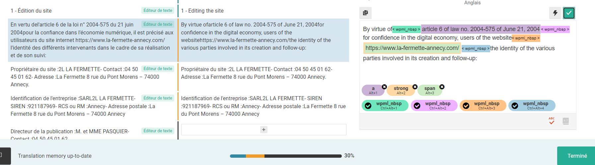Click the copy source text icon
The width and height of the screenshot is (595, 165).
pyautogui.click(x=365, y=13)
